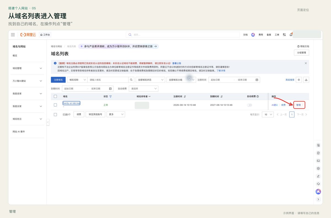Image resolution: width=331 pixels, height=218 pixels.
Task: Click the 高级搜索 link
Action: (290, 80)
